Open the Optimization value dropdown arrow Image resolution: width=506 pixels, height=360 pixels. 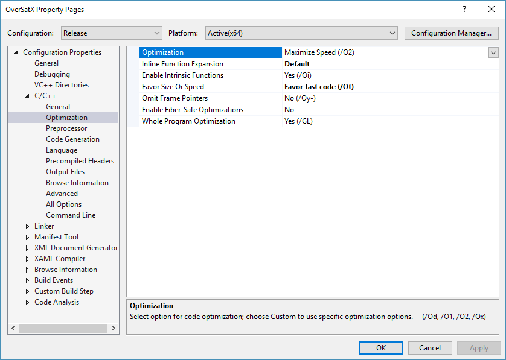click(x=493, y=52)
